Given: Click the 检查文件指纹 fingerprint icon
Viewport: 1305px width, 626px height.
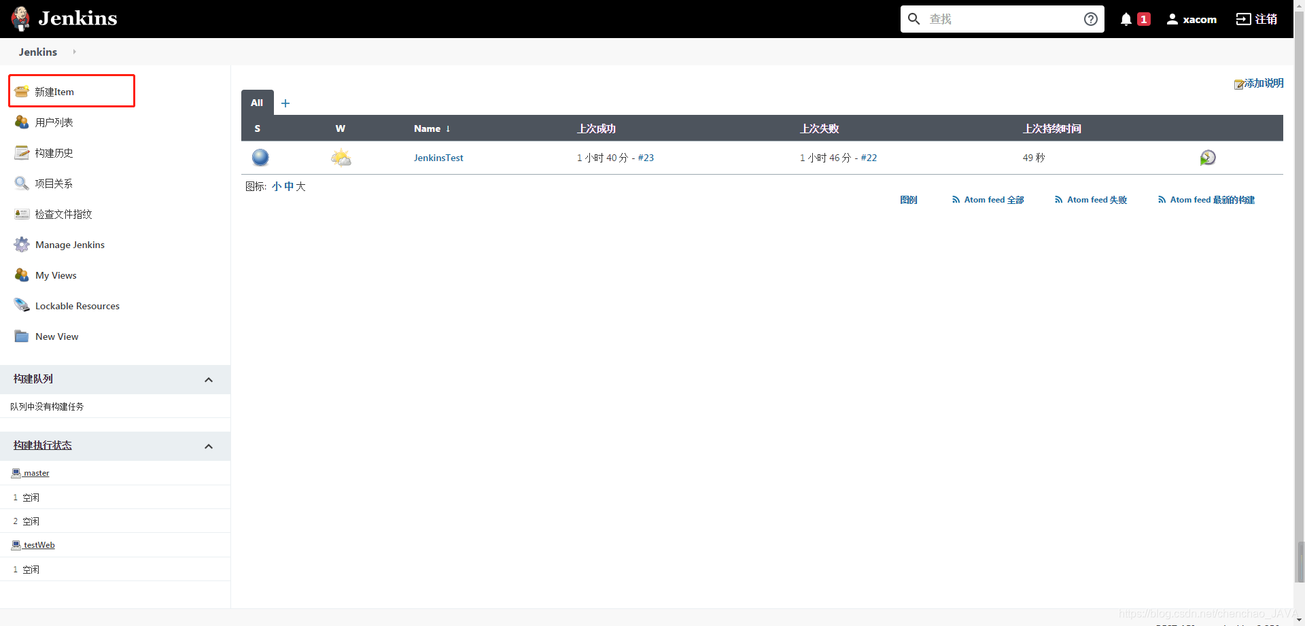Looking at the screenshot, I should tap(22, 213).
